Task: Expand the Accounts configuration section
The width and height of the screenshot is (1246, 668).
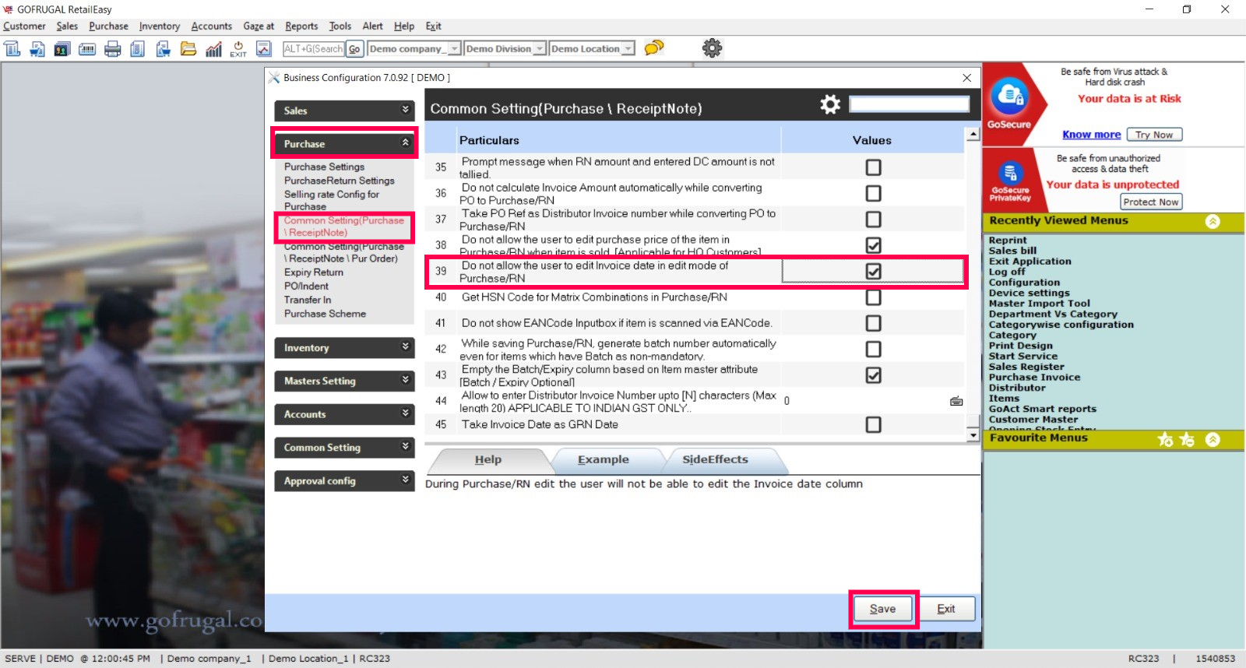Action: click(344, 414)
